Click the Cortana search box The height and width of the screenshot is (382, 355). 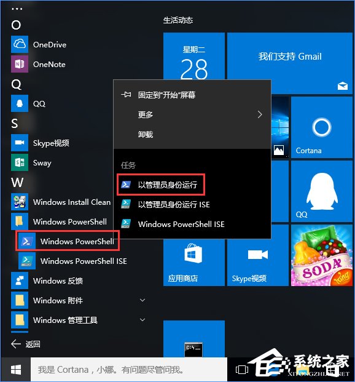129,370
